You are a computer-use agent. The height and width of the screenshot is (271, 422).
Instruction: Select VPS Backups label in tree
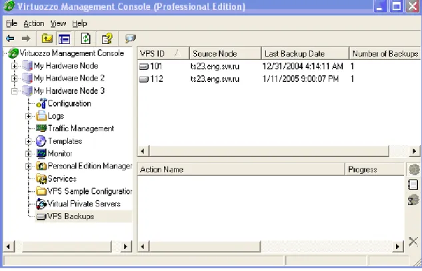pos(71,216)
